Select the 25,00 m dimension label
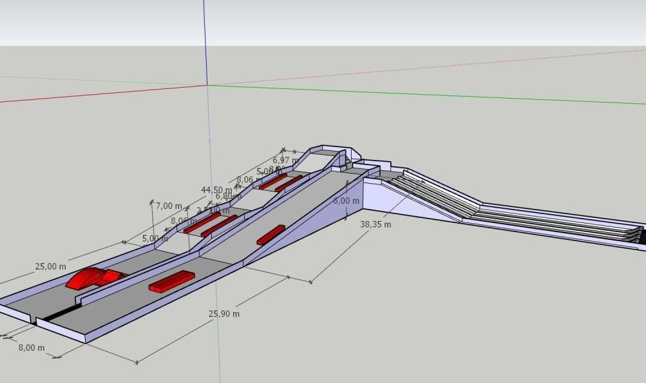The height and width of the screenshot is (383, 646). pyautogui.click(x=50, y=267)
